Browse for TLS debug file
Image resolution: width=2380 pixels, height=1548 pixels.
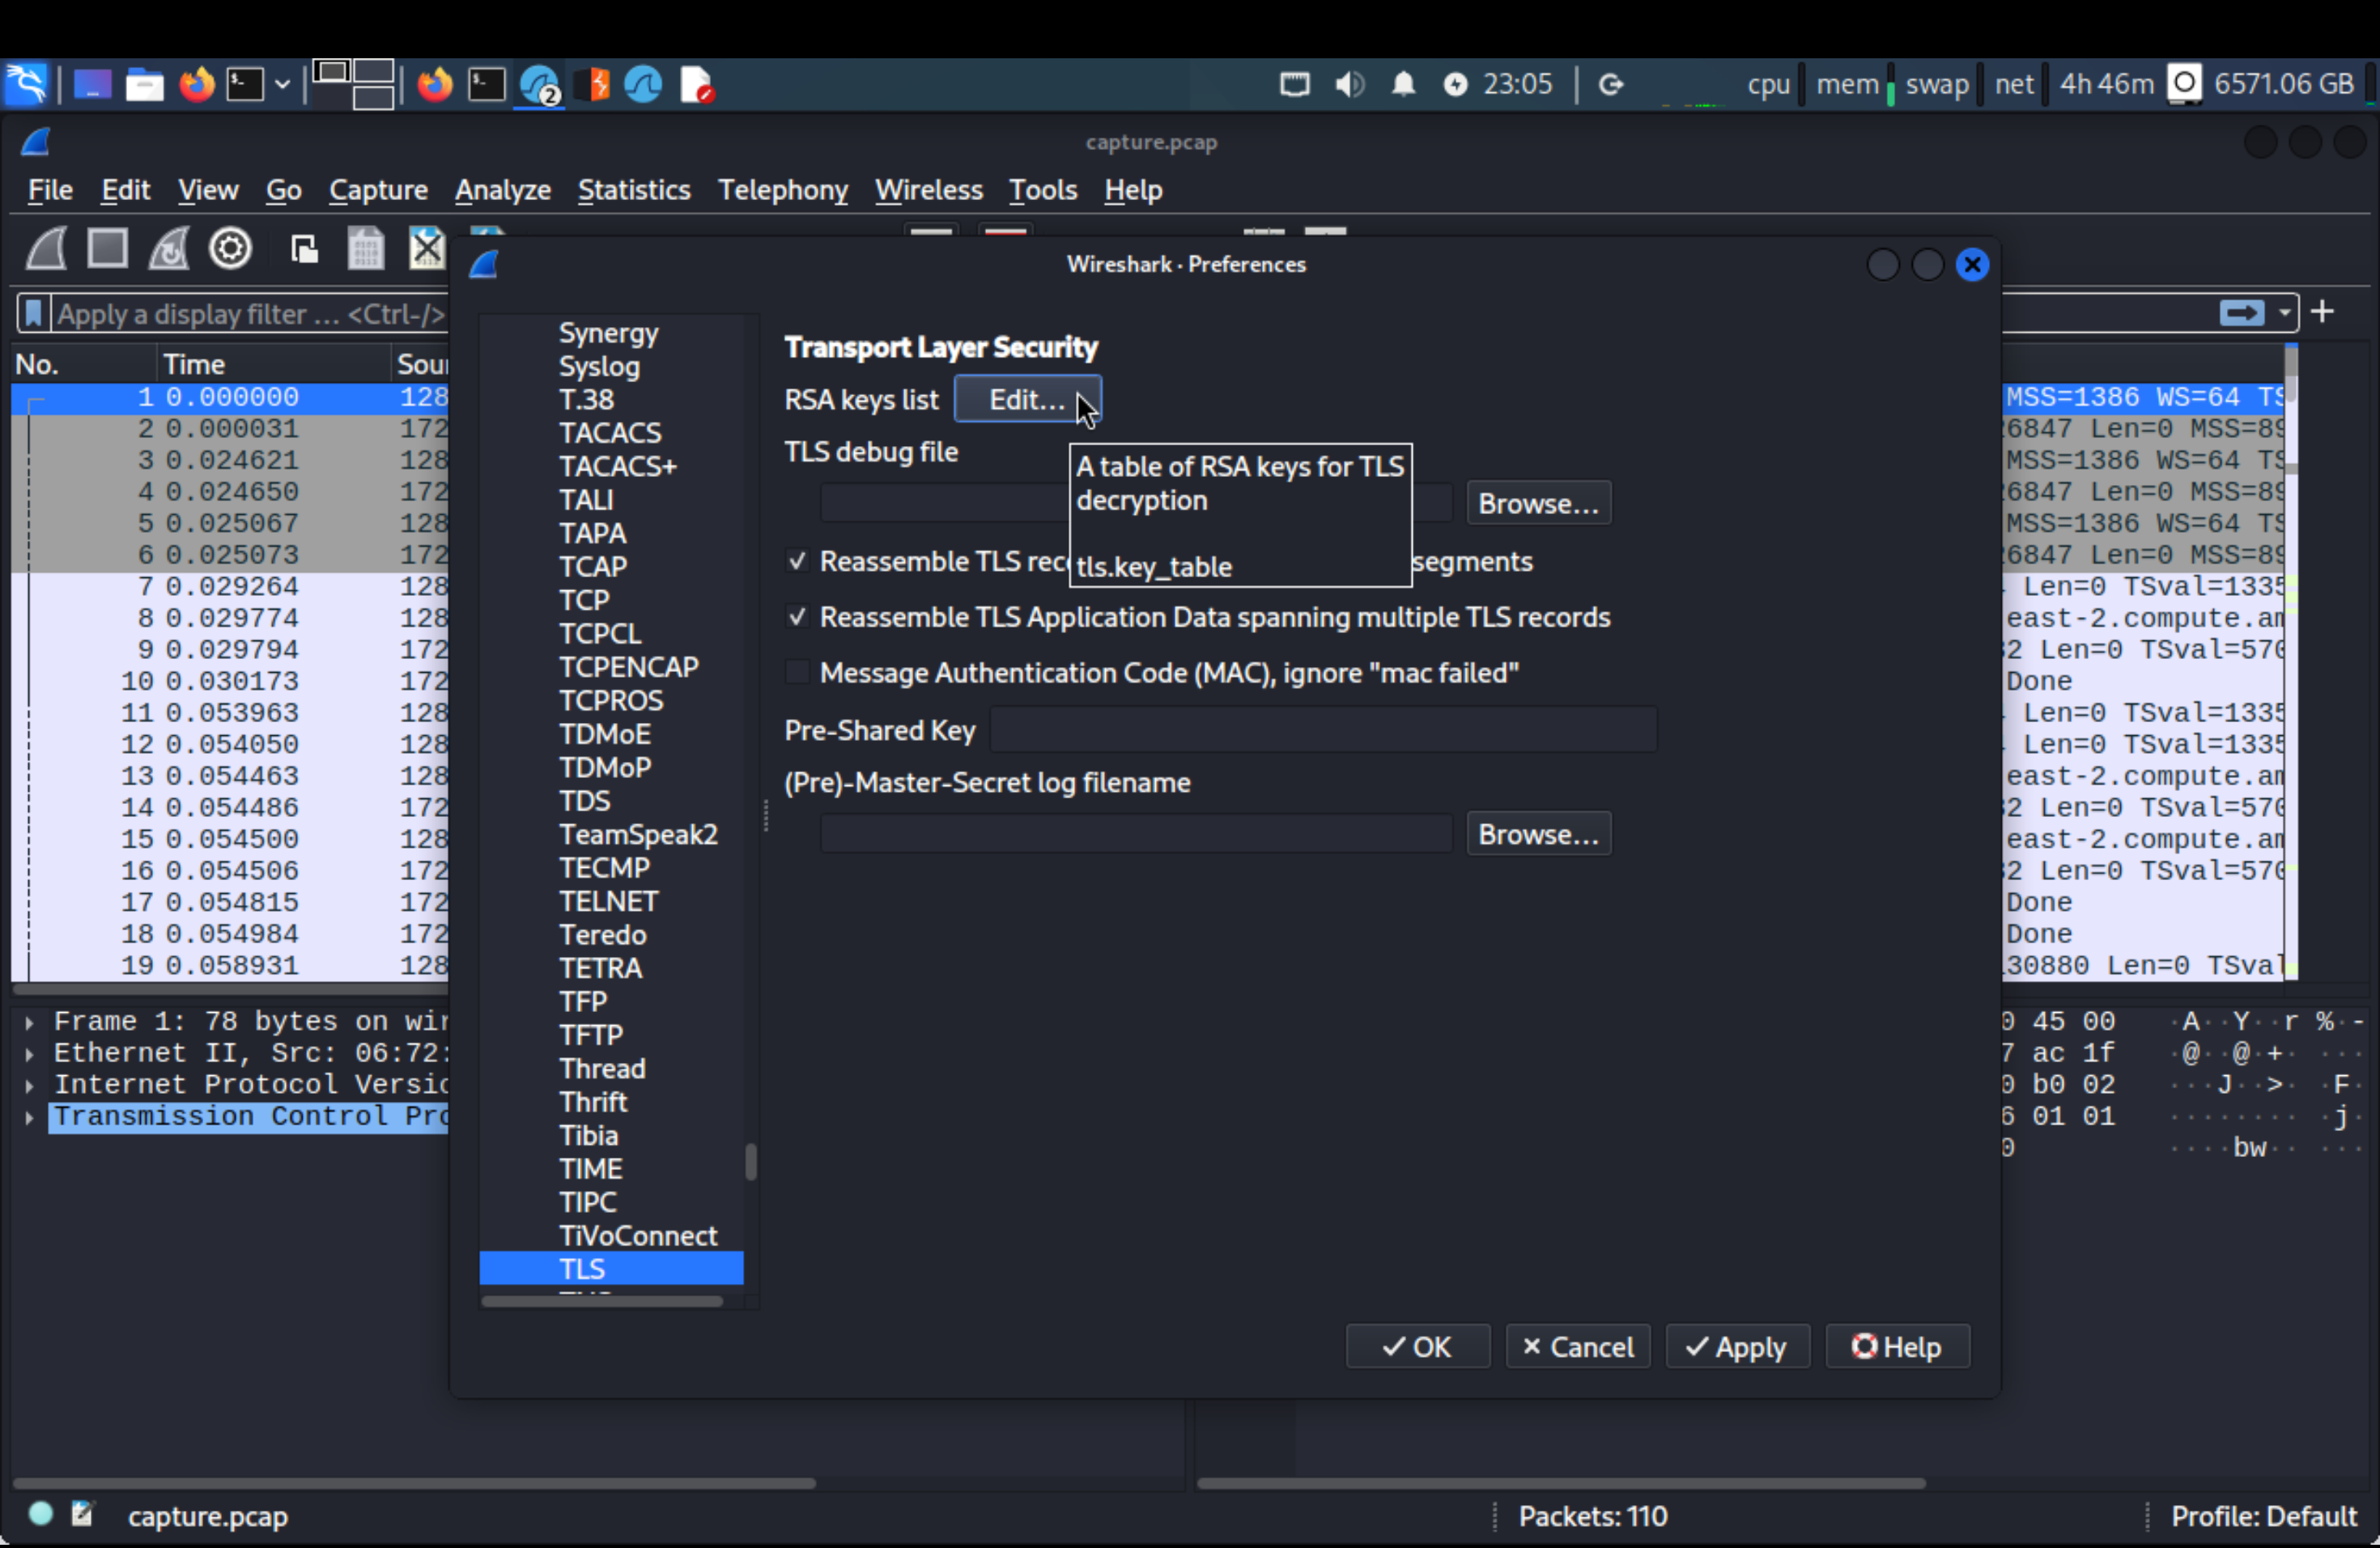[1538, 503]
